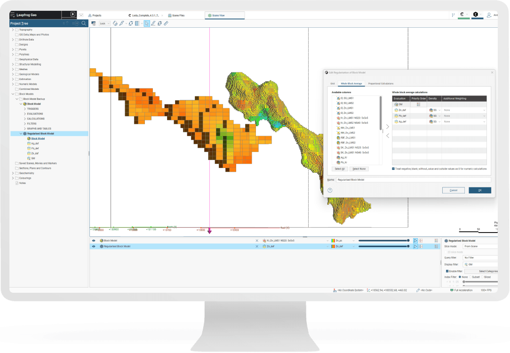Hide Regularised Block Model using its eye icon

click(x=94, y=247)
